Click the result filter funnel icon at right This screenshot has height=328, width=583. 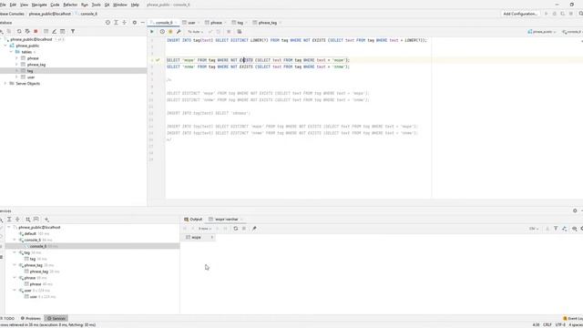(x=556, y=229)
